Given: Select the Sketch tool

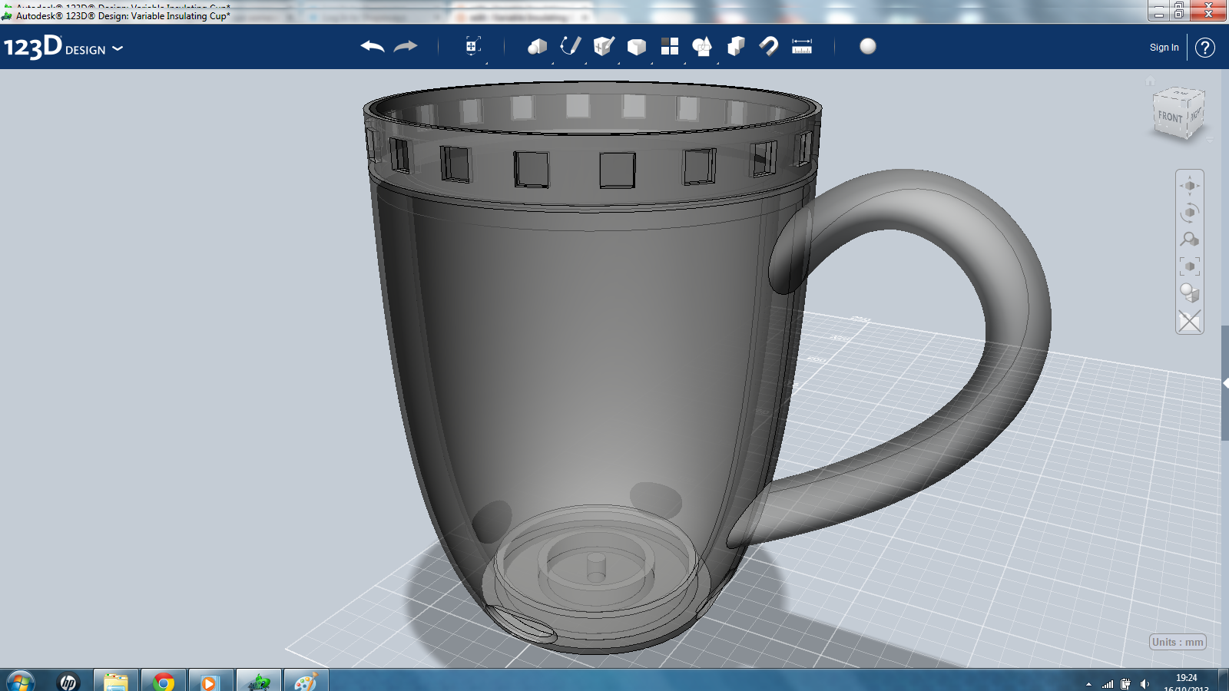Looking at the screenshot, I should coord(570,47).
